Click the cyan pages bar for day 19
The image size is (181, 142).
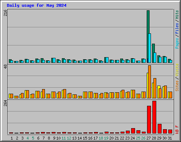[107, 60]
